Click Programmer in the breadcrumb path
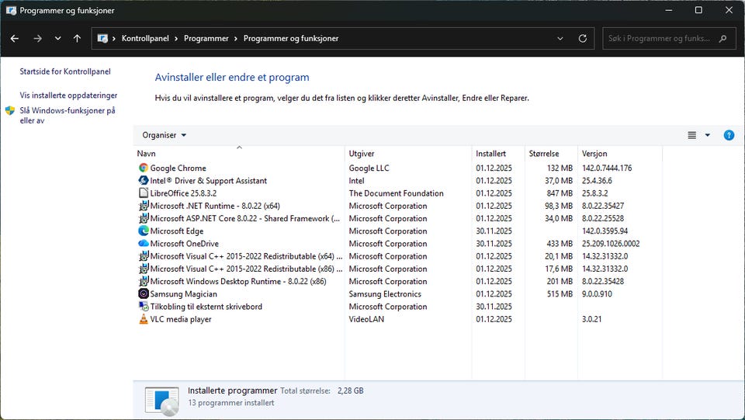Screen dimensions: 745x420 point(206,39)
